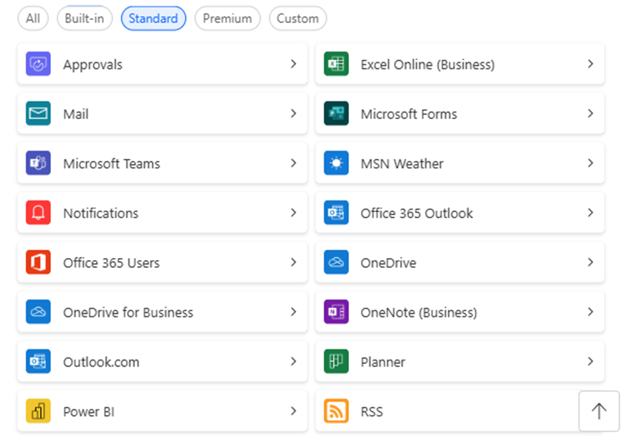Click the Office 365 Users icon

38,263
